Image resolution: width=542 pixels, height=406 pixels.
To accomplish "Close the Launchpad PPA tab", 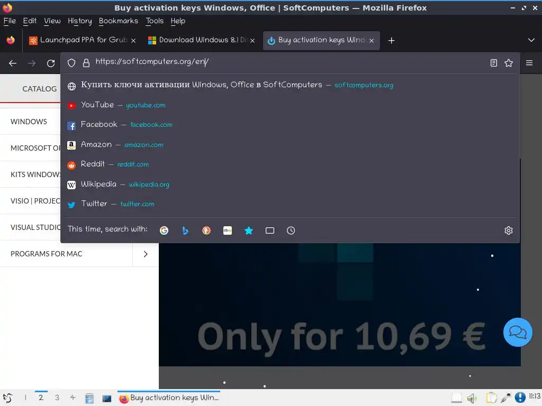I will tap(133, 40).
